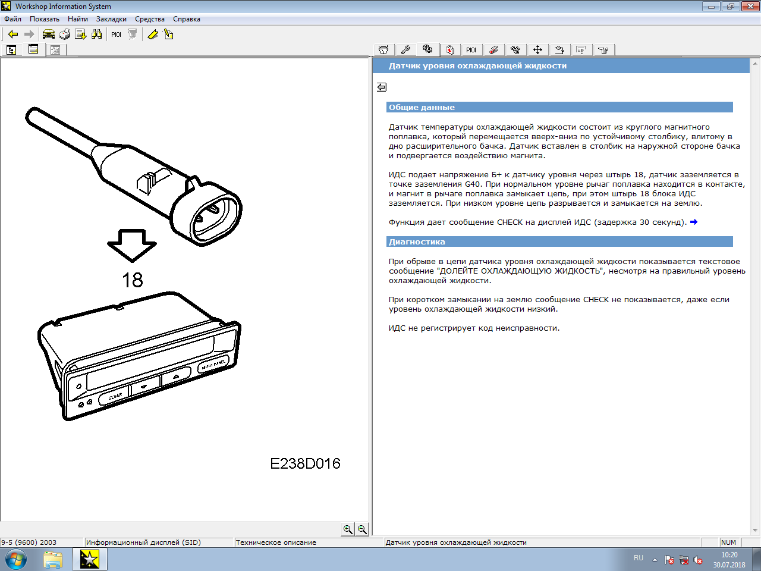
Task: Click the binoculars search icon
Action: click(97, 34)
